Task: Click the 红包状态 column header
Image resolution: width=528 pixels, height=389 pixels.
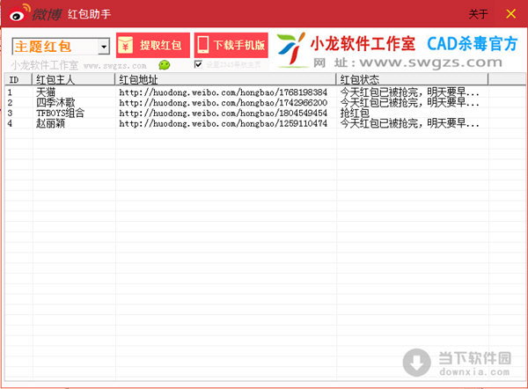Action: tap(412, 79)
